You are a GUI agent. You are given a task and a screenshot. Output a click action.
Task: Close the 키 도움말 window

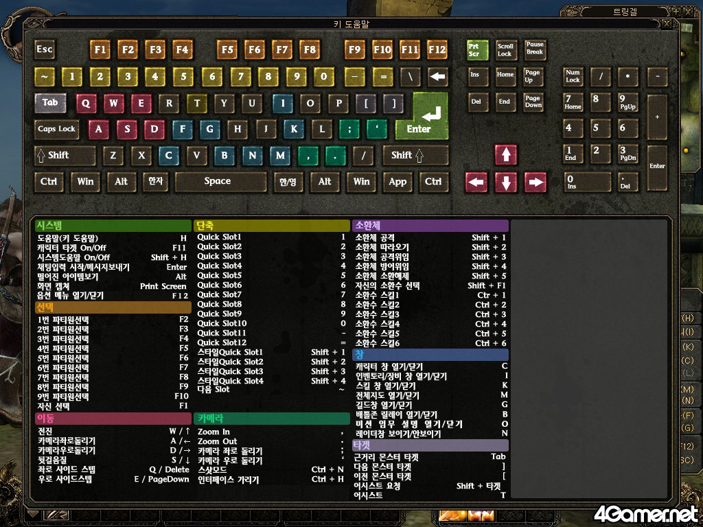[x=667, y=24]
